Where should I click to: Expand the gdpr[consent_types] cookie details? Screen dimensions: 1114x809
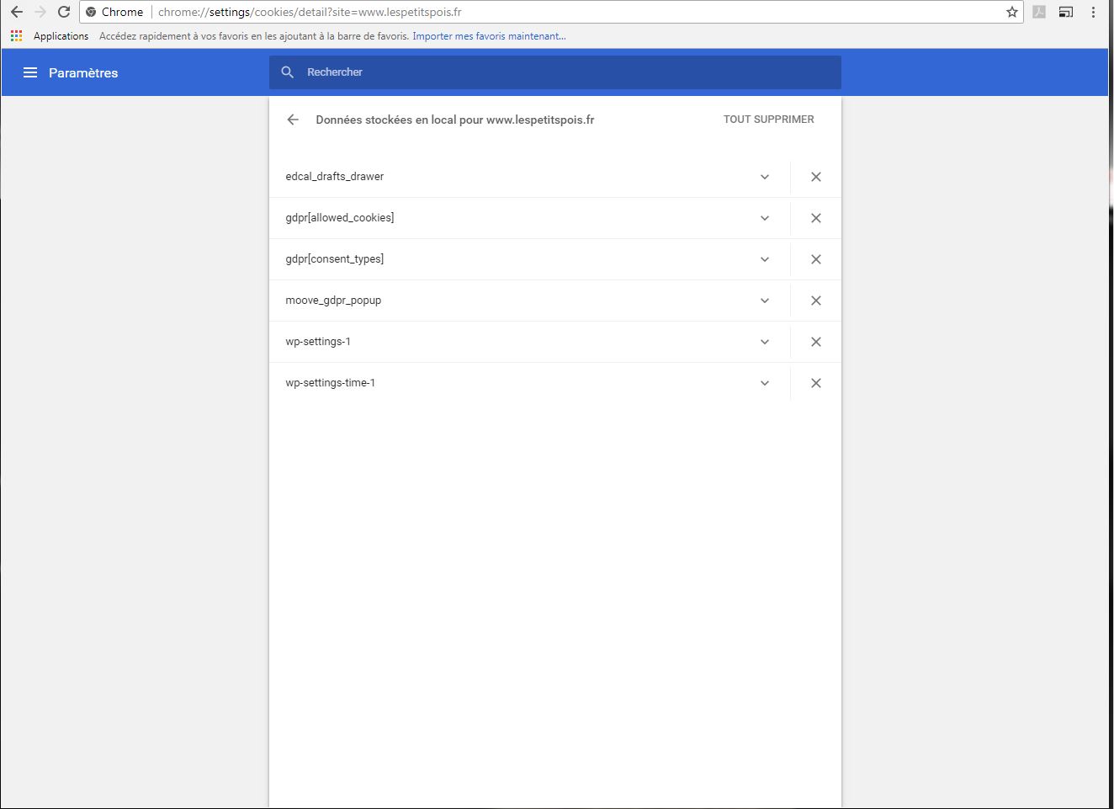[x=764, y=259]
